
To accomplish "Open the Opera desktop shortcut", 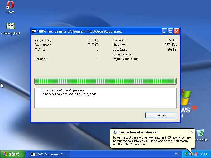I will tap(10, 7).
